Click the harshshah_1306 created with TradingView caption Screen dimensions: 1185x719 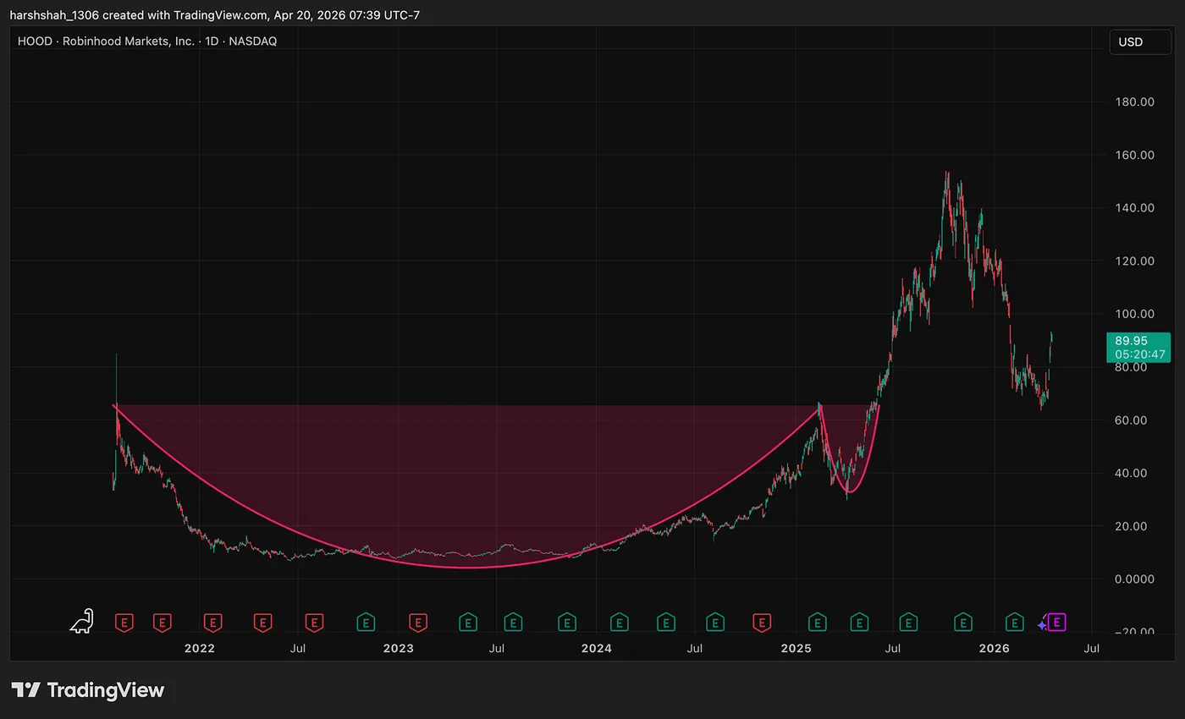(215, 15)
